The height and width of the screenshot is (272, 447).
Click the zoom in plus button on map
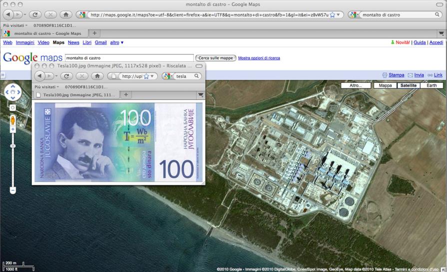[13, 129]
